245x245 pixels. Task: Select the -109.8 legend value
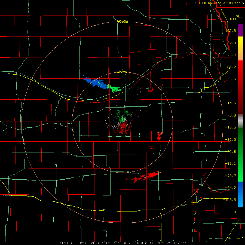[x=230, y=200]
